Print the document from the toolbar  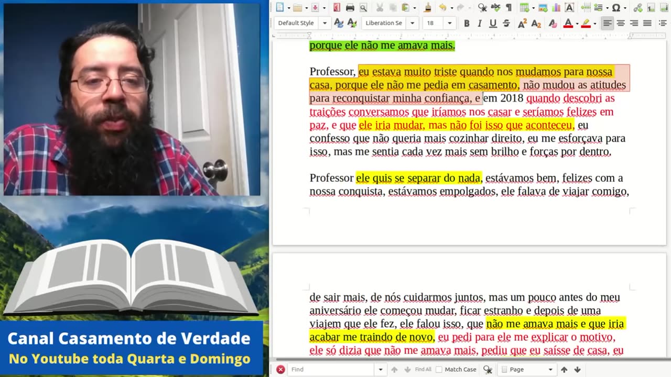(x=350, y=7)
